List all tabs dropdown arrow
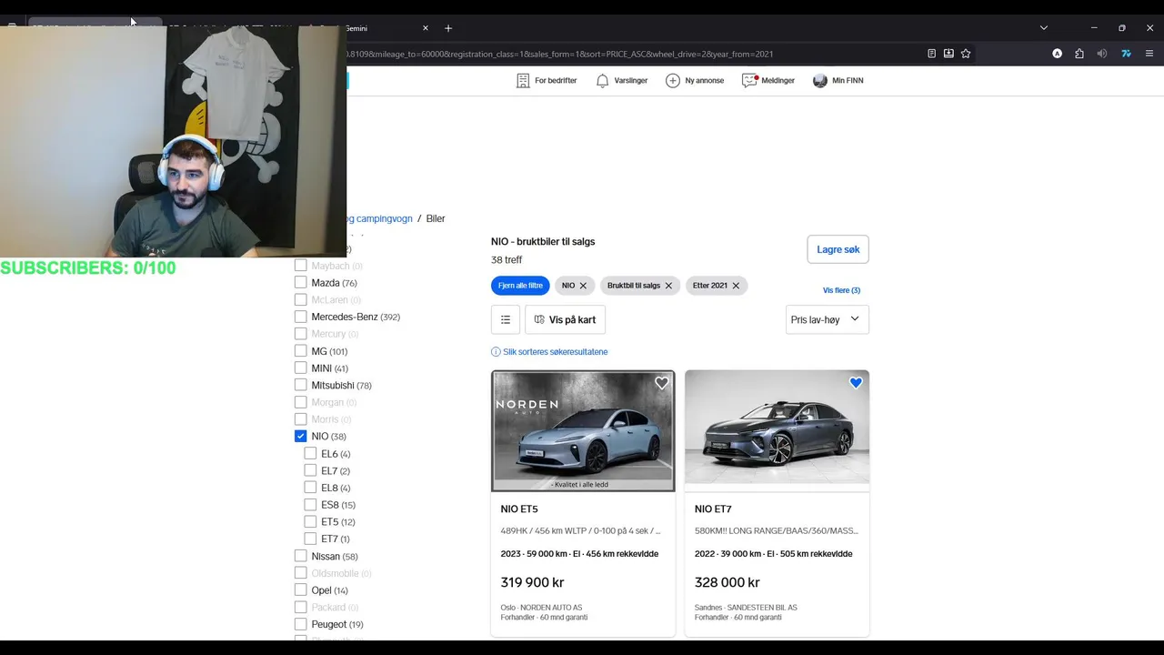The image size is (1164, 655). pyautogui.click(x=1044, y=28)
